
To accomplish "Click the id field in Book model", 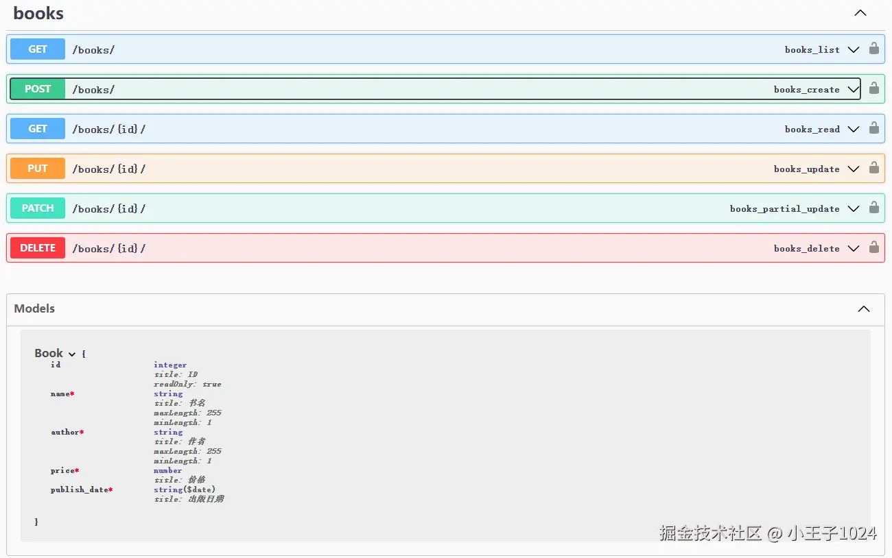I will tap(56, 365).
